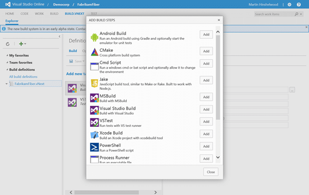Open the BUILD.VNEXT tab
The width and height of the screenshot is (309, 195).
[x=74, y=14]
